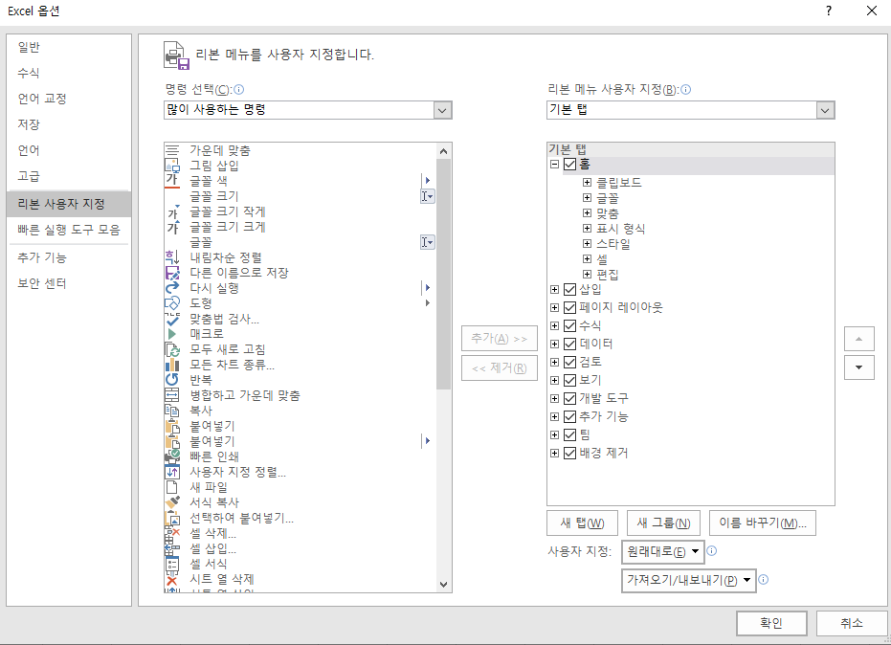Expand the 표시 형식 group
This screenshot has height=645, width=891.
[x=587, y=229]
